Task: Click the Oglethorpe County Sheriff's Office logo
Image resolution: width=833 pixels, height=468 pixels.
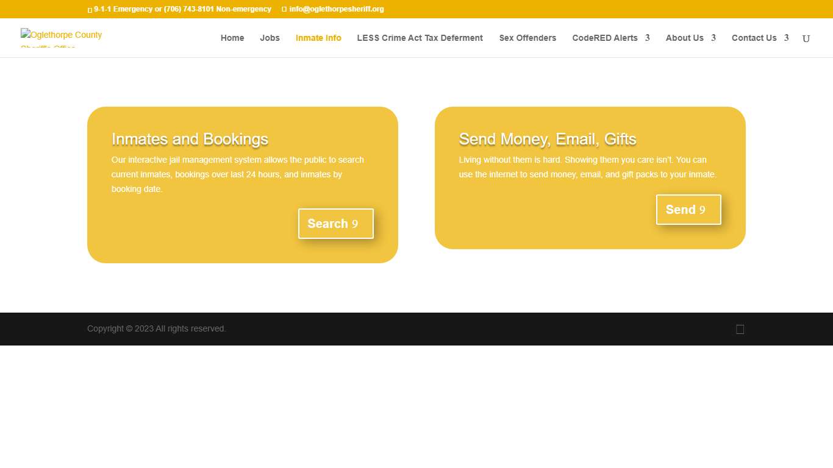Action: [61, 38]
